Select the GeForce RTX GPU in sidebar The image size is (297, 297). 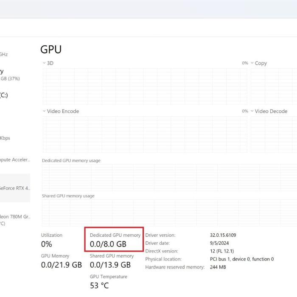(15, 188)
